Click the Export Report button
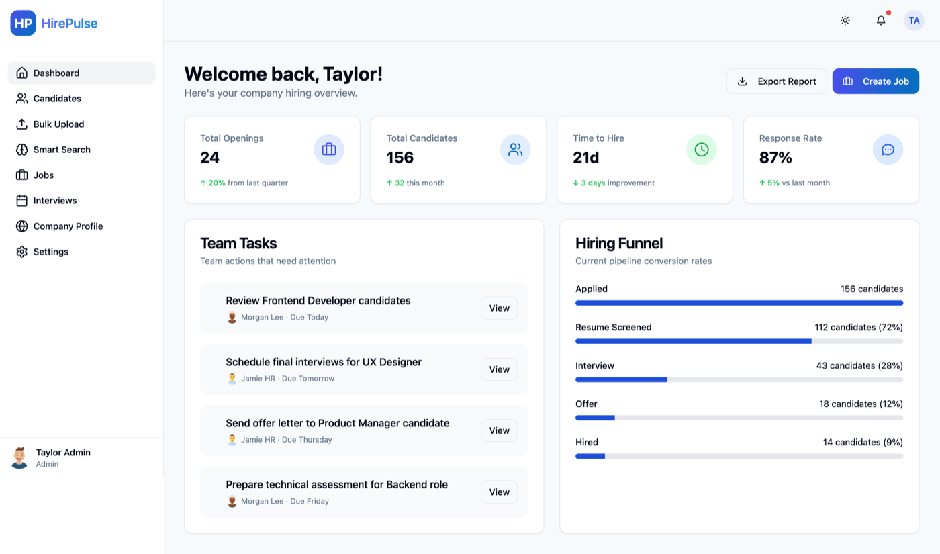 point(777,81)
